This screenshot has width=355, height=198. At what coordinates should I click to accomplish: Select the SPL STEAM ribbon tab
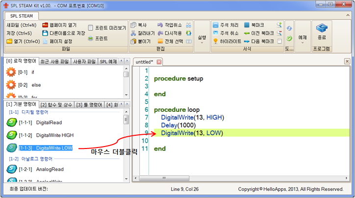click(x=22, y=16)
